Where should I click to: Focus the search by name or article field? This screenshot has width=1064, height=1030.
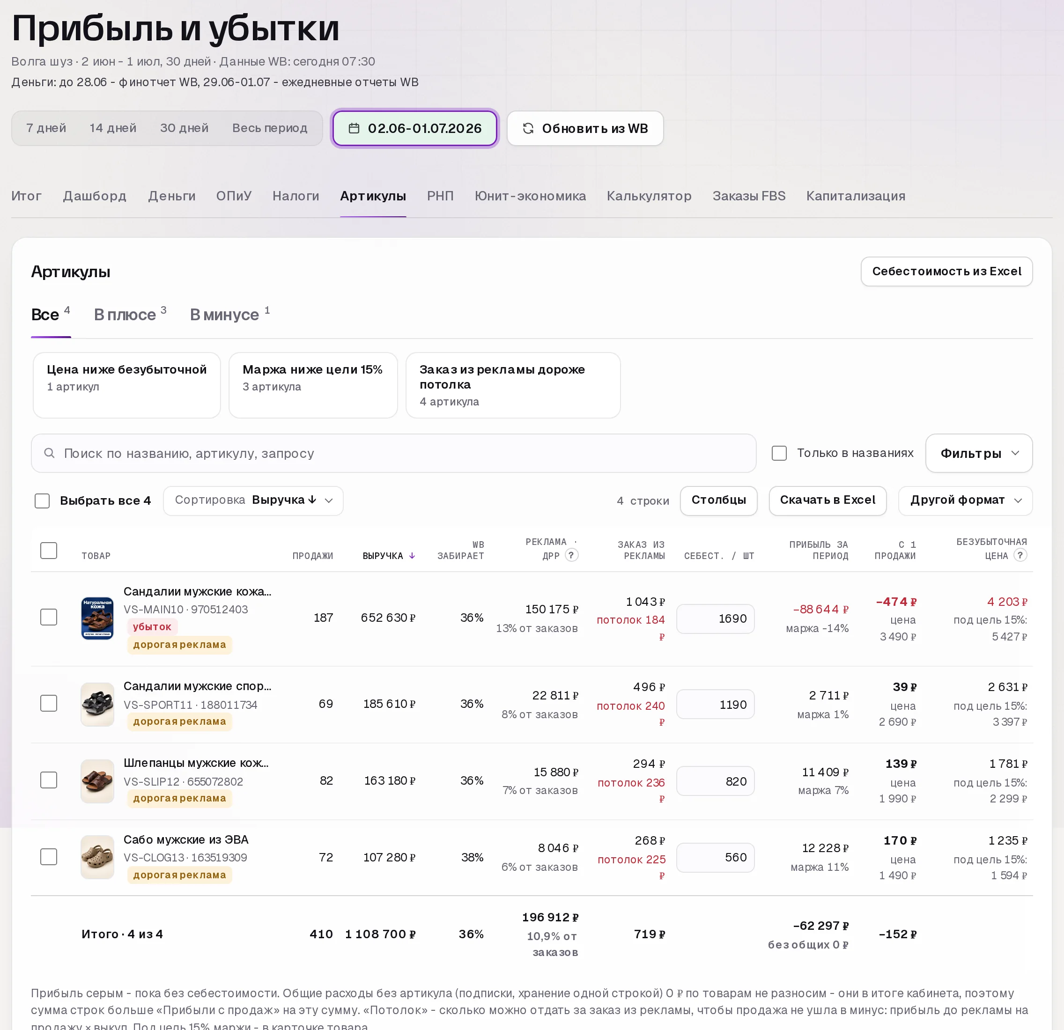[x=393, y=453]
